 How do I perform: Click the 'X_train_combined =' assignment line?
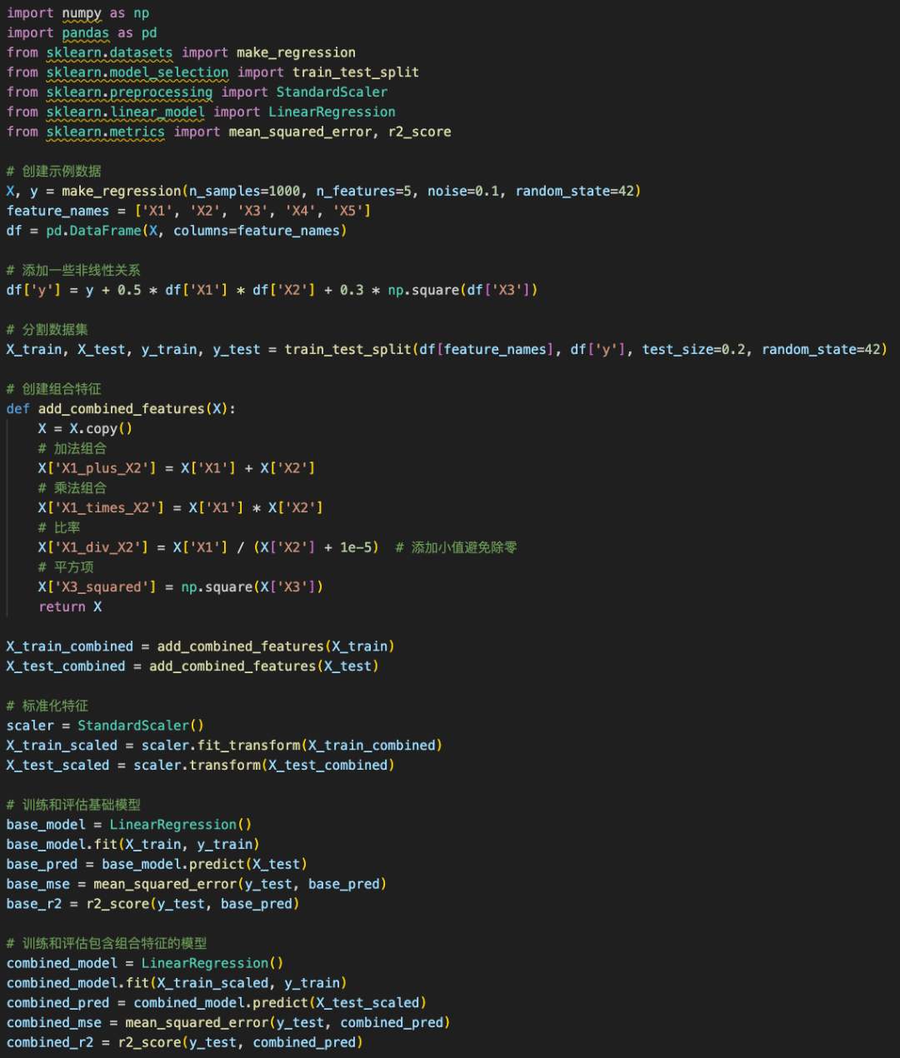coord(201,647)
